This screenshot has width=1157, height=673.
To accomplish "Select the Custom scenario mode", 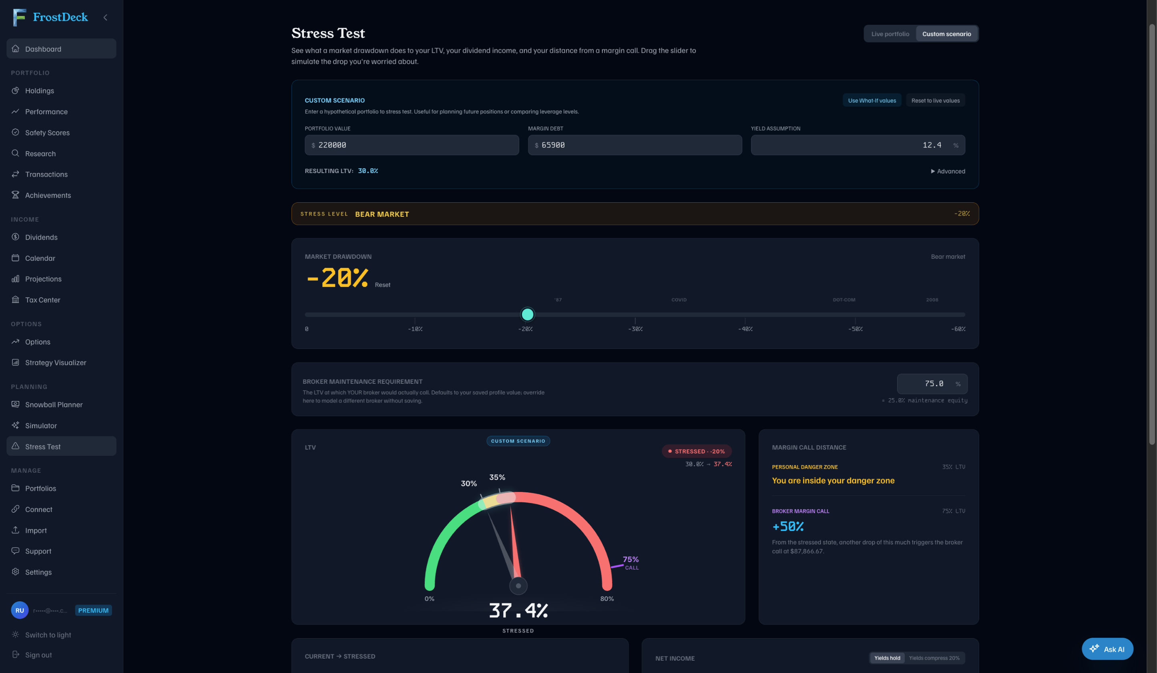I will 946,34.
